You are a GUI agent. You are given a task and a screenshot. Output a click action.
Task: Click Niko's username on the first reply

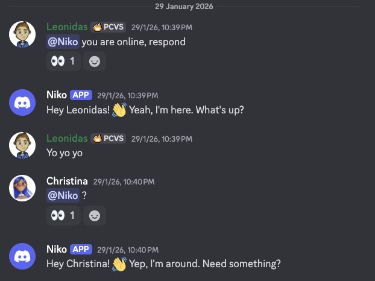coord(57,95)
